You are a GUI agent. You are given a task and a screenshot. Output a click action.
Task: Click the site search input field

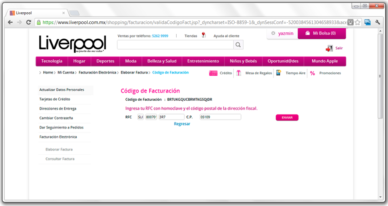click(175, 45)
